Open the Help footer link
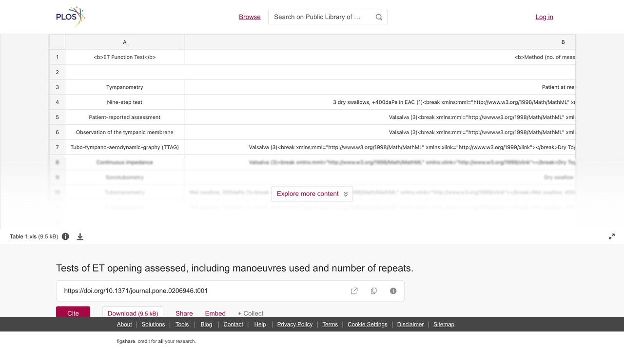Screen dimensions: 624x351 [x=260, y=325]
